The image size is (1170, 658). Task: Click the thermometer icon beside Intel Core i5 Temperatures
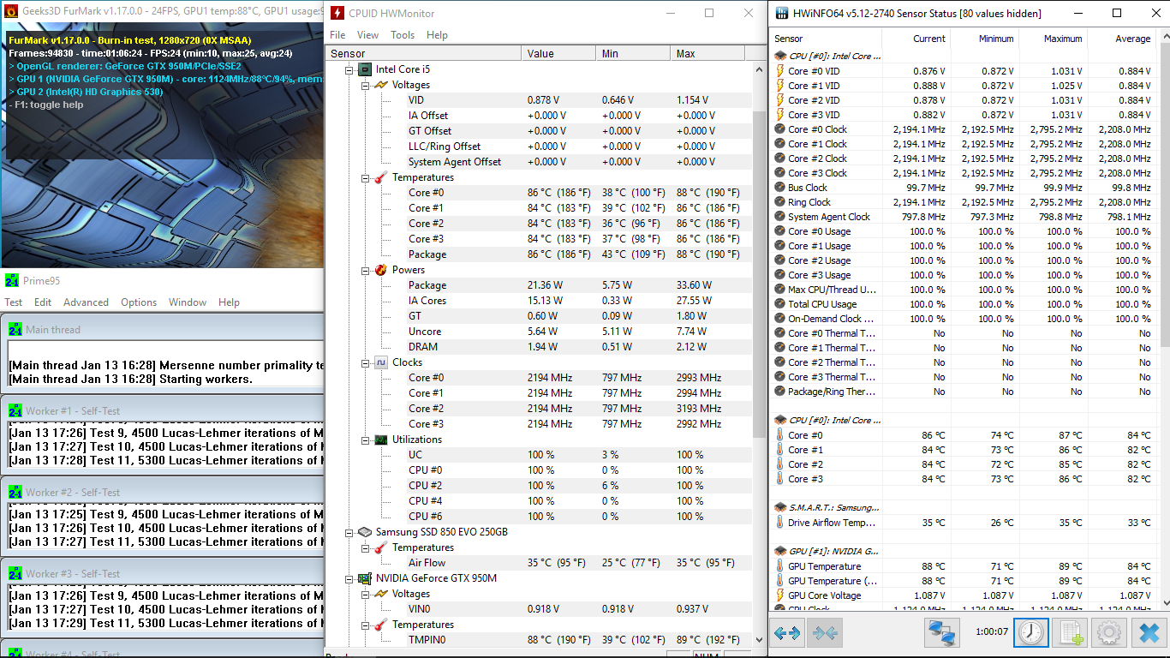click(381, 177)
